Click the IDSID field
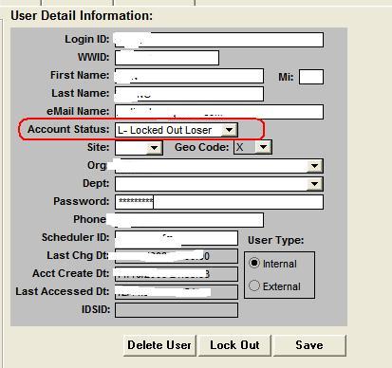Viewport: 392px width, 368px height. click(x=177, y=310)
